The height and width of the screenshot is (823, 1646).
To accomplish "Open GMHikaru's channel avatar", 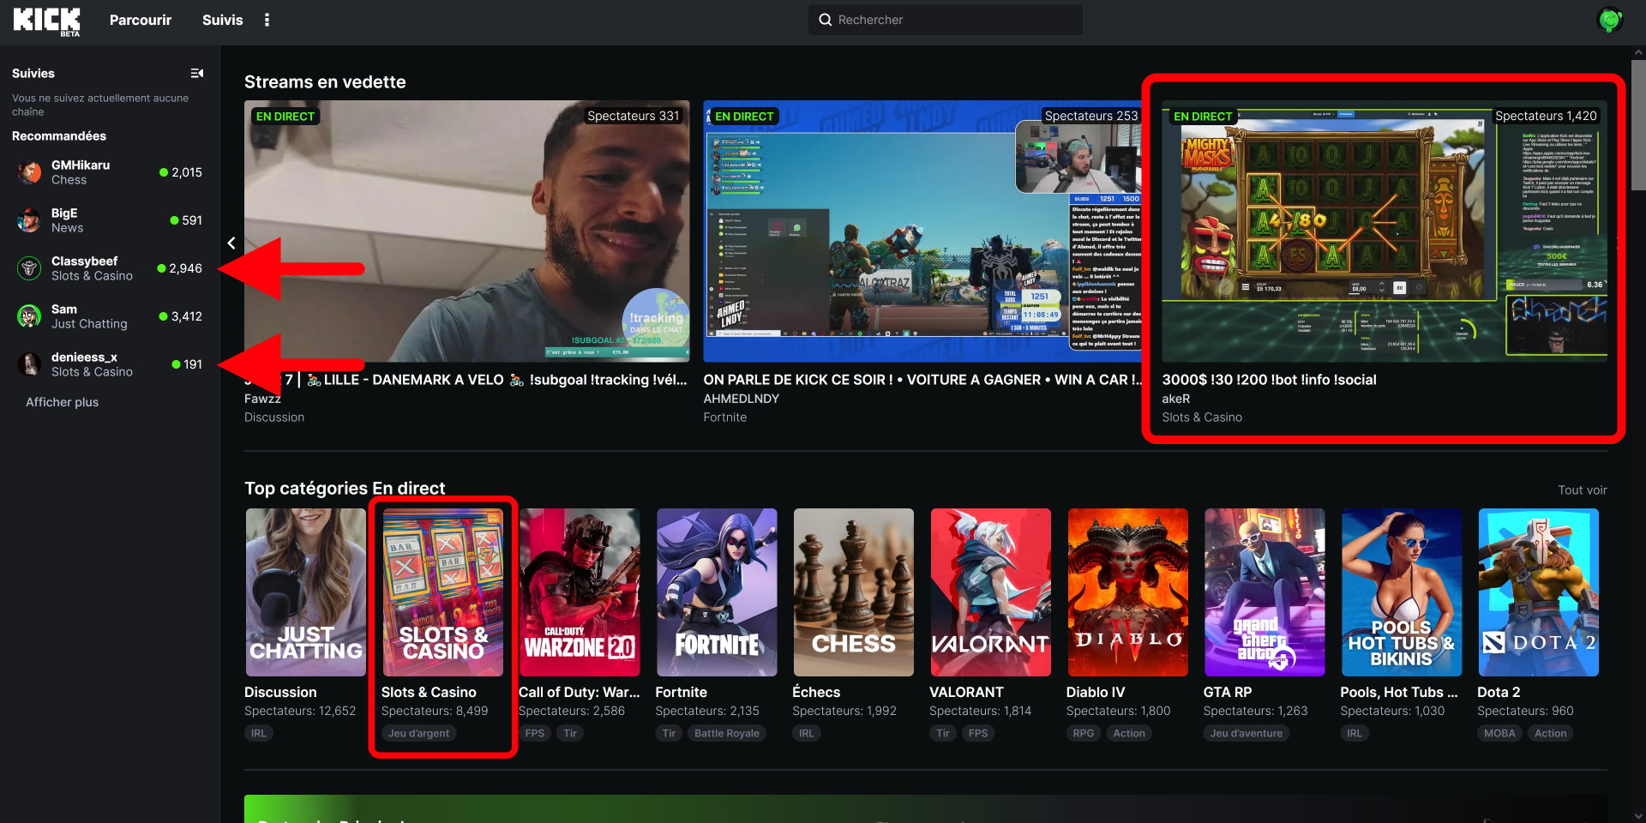I will click(29, 172).
